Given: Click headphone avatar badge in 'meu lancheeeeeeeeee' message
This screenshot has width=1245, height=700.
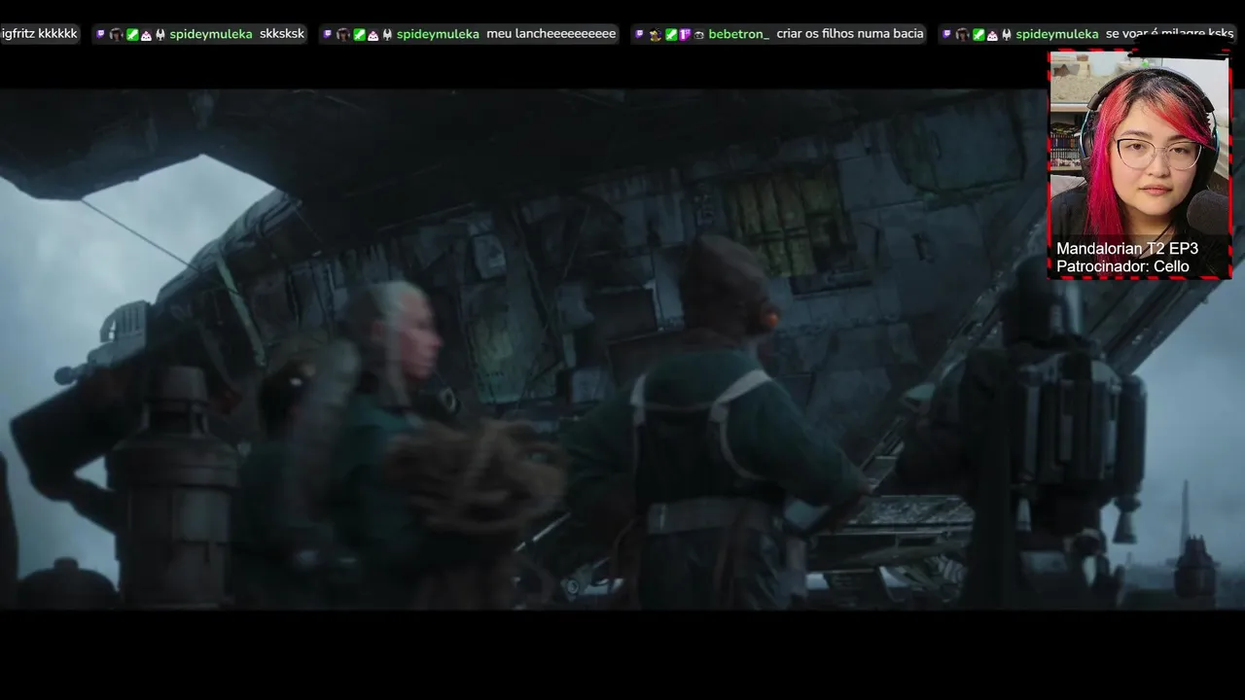Looking at the screenshot, I should (x=343, y=34).
